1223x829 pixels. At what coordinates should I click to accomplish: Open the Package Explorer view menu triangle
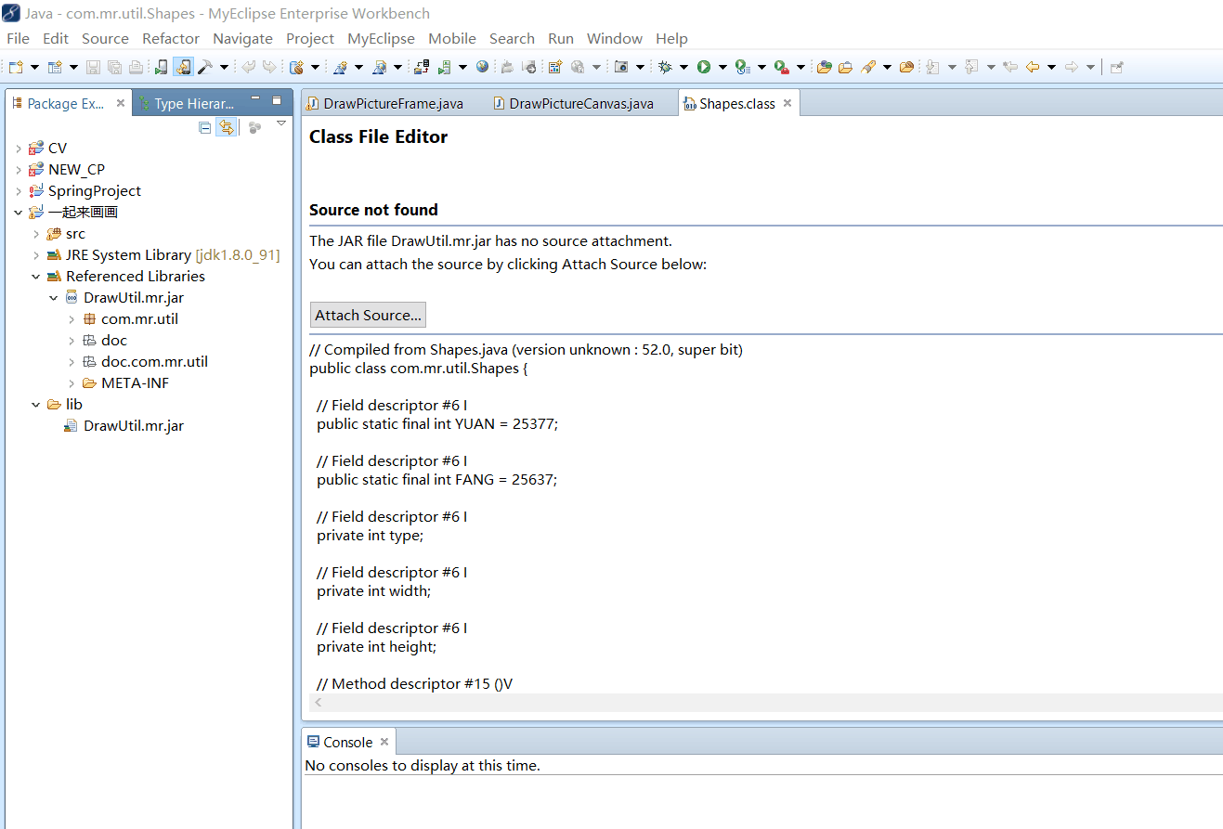pos(281,123)
